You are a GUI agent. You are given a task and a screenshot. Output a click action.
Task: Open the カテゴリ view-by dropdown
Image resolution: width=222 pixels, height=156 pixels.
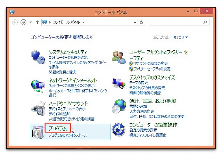click(x=180, y=38)
